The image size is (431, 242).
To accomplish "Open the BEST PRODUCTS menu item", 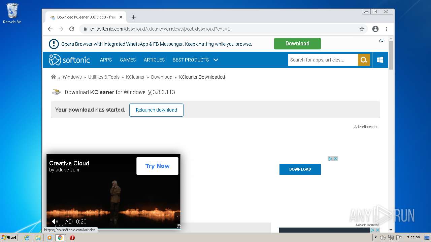I will [x=191, y=60].
